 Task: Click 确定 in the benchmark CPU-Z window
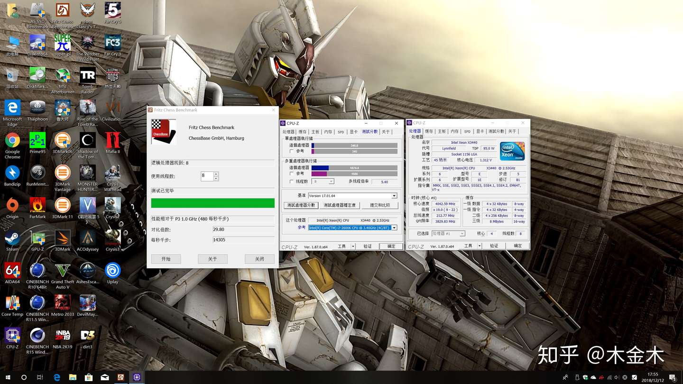coord(391,246)
